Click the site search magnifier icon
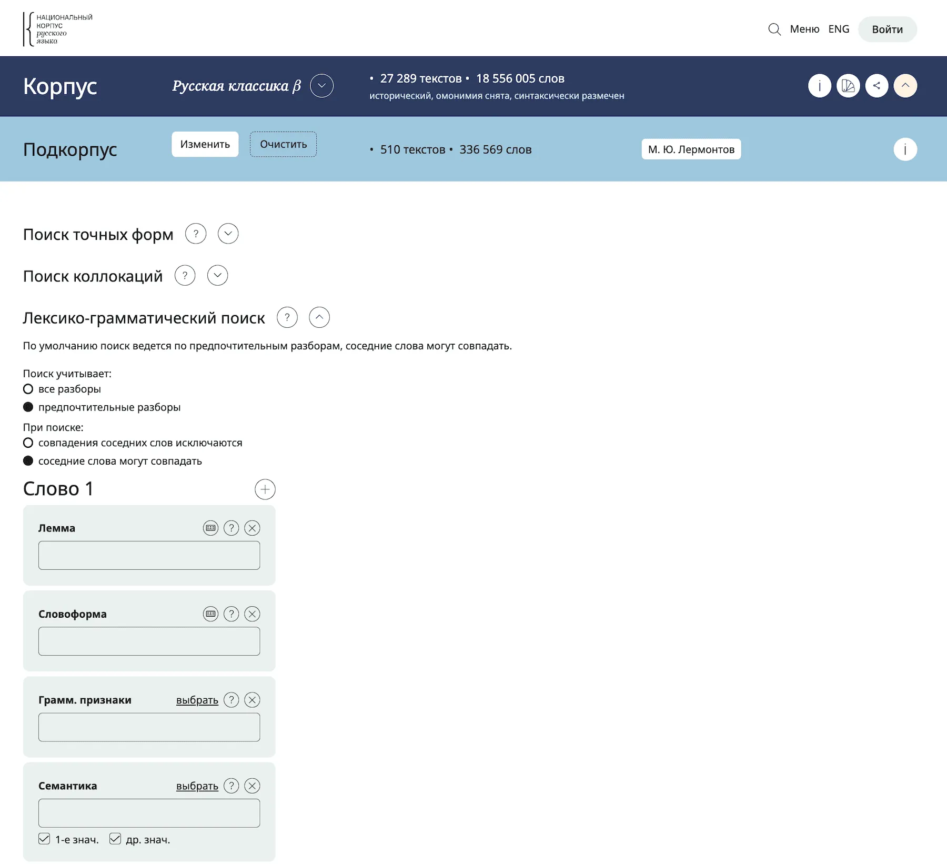The width and height of the screenshot is (947, 864). [774, 29]
